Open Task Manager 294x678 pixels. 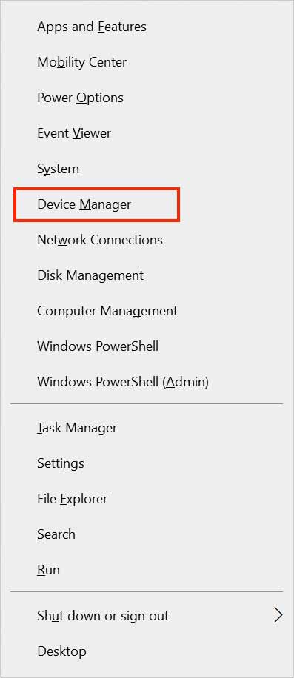click(x=147, y=428)
